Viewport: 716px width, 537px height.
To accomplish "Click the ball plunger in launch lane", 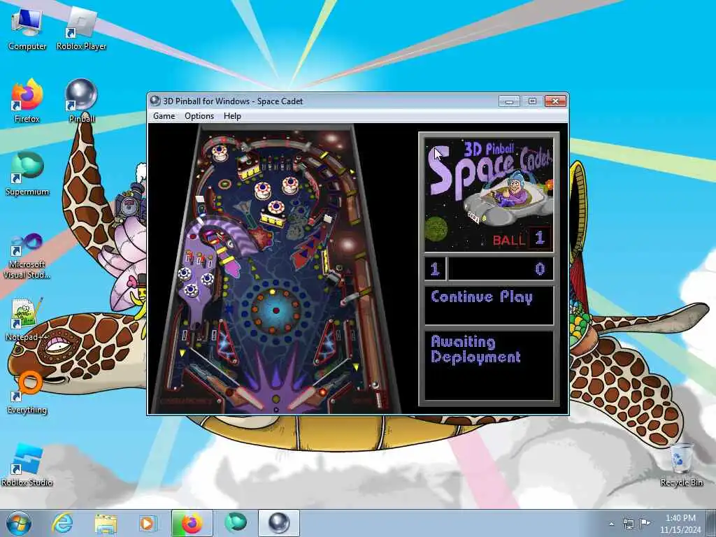I will pyautogui.click(x=378, y=399).
